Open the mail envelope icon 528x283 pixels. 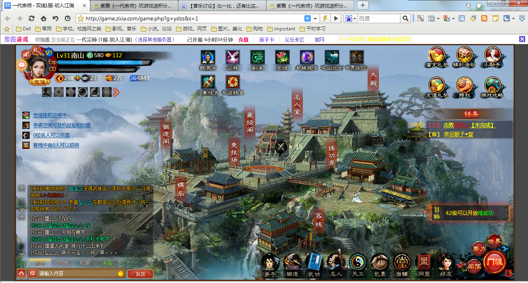pyautogui.click(x=21, y=64)
